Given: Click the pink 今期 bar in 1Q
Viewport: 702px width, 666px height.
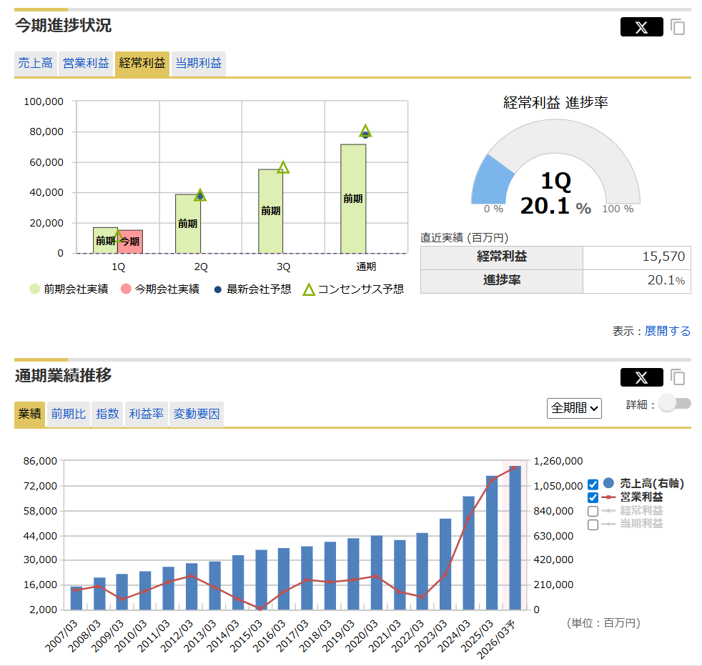Looking at the screenshot, I should pos(130,242).
